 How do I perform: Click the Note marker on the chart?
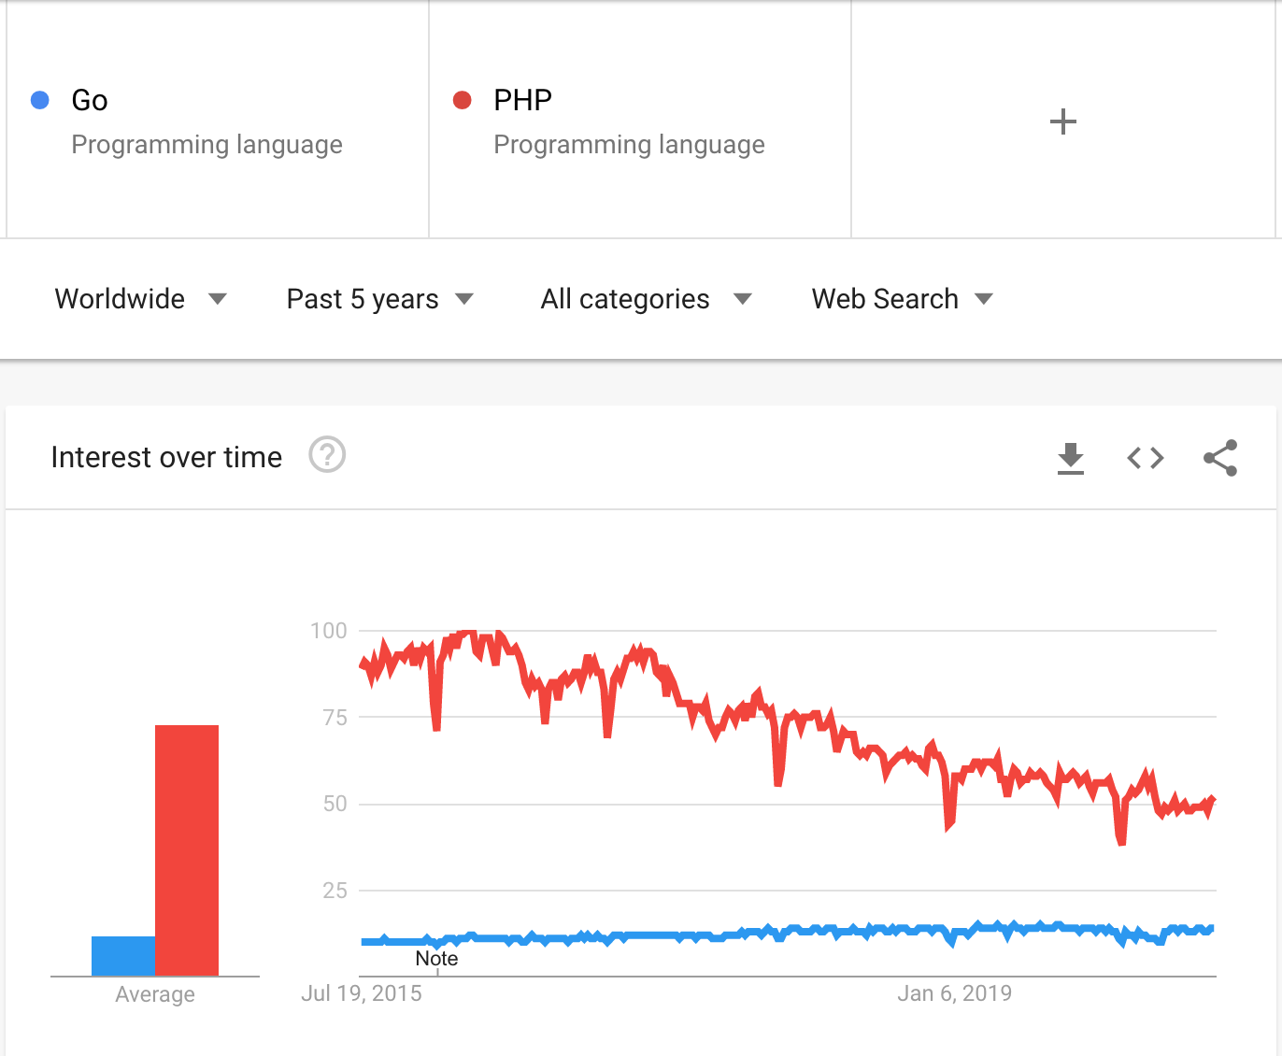point(436,959)
